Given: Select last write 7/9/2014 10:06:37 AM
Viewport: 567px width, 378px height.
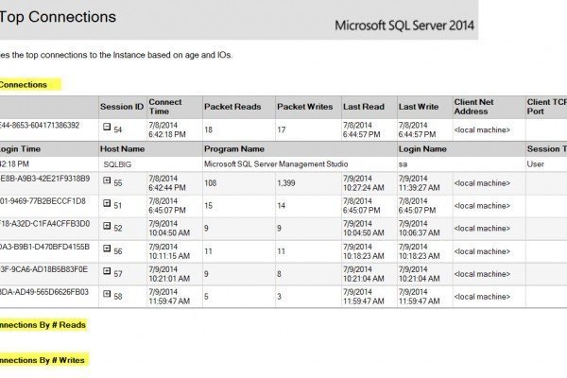Looking at the screenshot, I should (419, 229).
